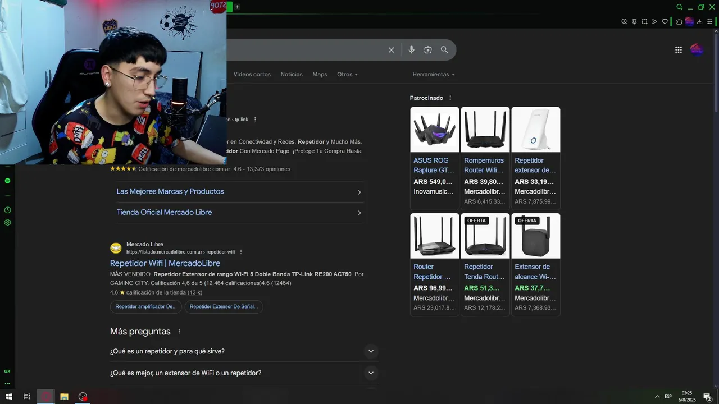
Task: Take a snapshot with dashed-square icon
Action: pyautogui.click(x=644, y=21)
